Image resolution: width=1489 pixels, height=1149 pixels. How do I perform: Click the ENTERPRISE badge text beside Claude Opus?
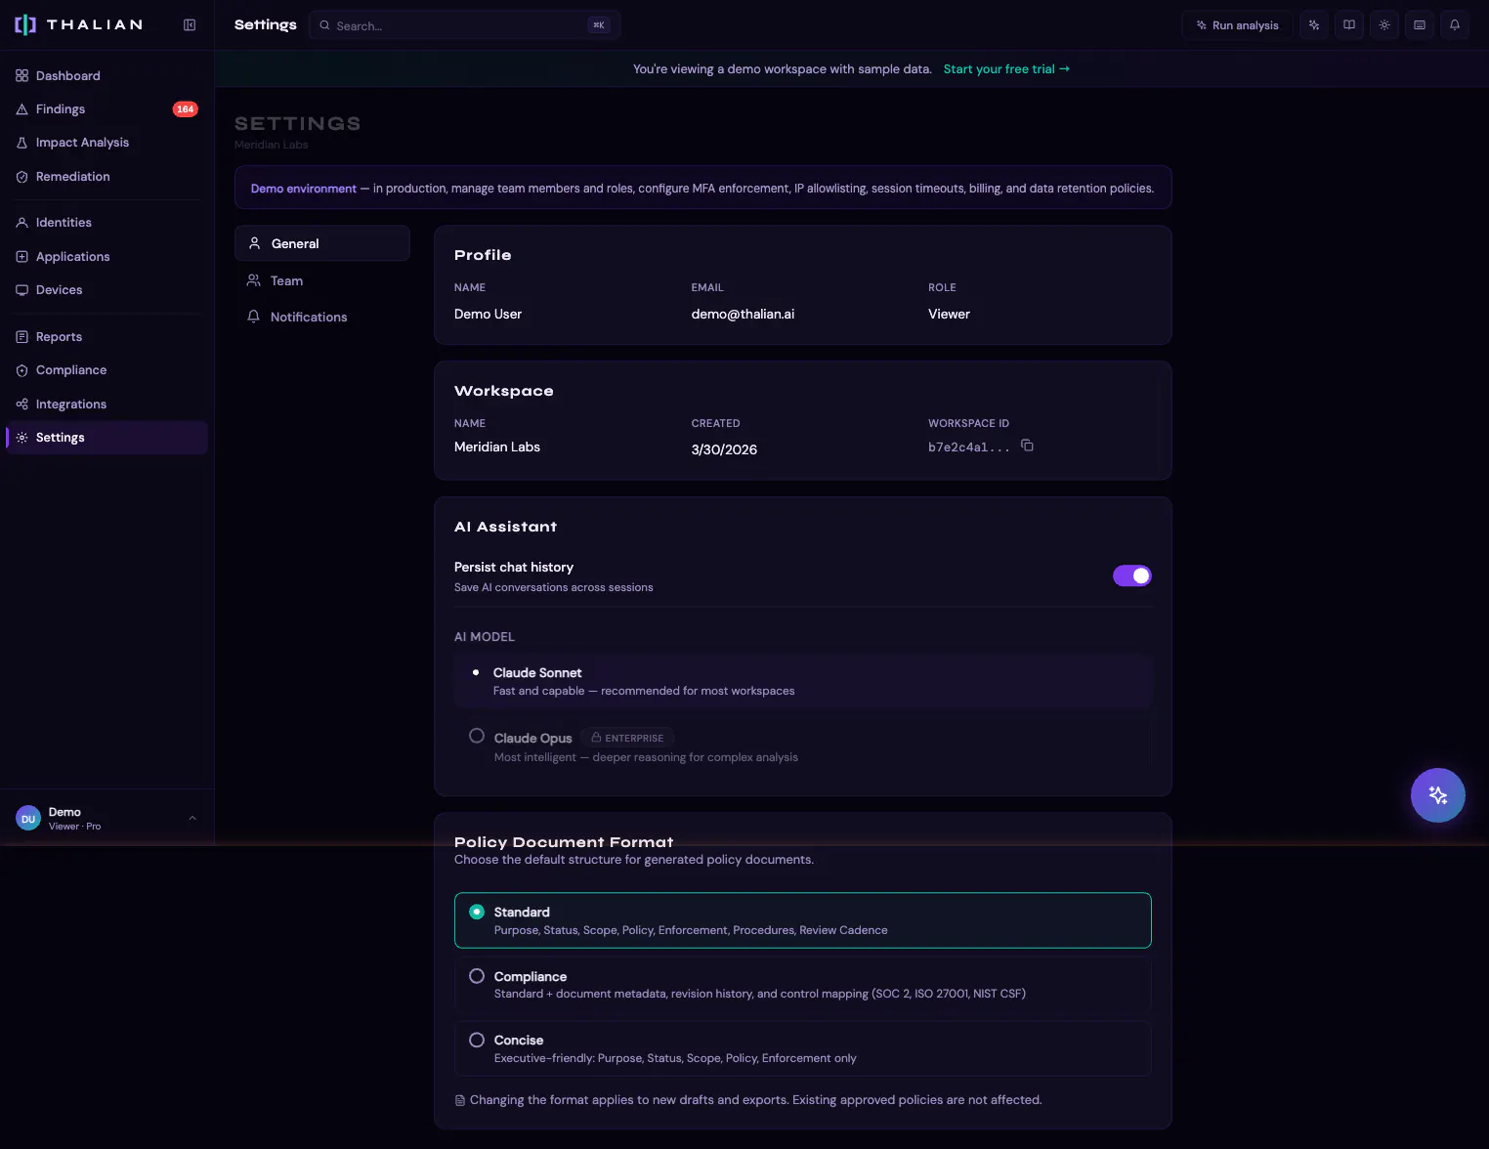[634, 739]
